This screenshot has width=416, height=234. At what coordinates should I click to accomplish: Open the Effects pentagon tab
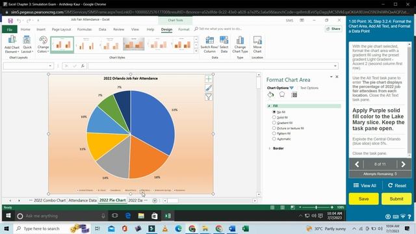281,94
